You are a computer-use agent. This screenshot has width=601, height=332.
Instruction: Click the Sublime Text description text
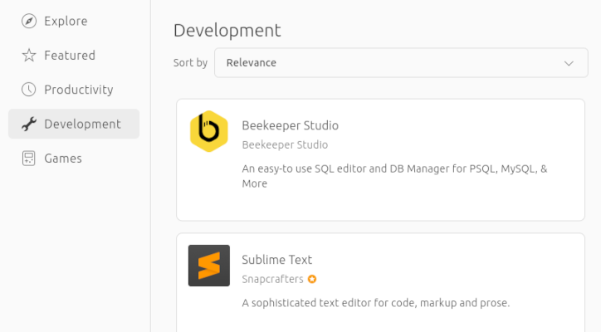coord(375,303)
